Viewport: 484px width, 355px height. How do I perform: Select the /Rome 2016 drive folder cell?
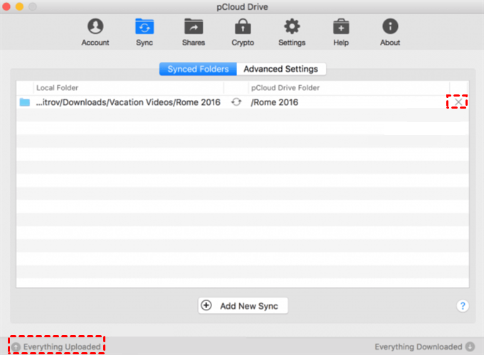275,102
